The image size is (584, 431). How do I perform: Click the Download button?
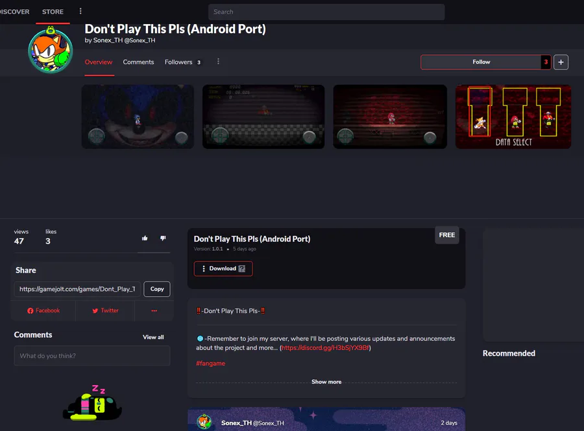point(223,268)
